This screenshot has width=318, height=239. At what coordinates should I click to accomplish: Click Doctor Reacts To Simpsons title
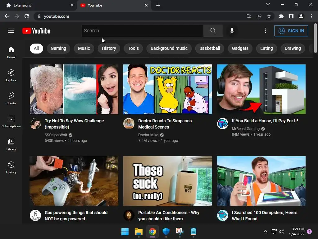point(165,124)
